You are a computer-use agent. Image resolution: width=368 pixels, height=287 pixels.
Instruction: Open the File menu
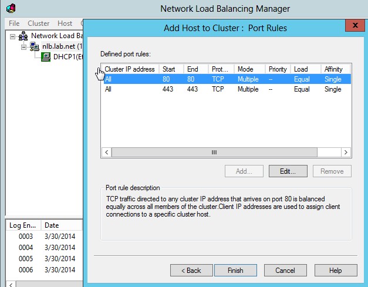pos(14,23)
